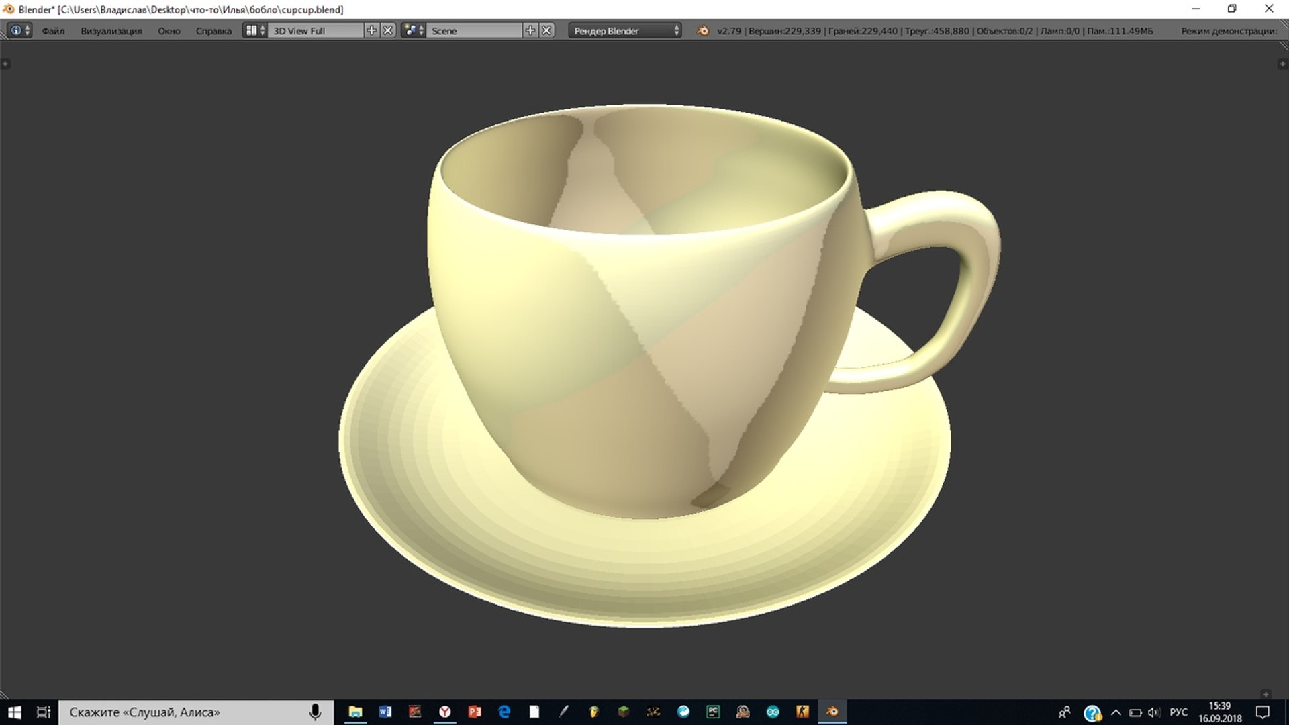
Task: Add a new scene with plus icon
Action: click(x=530, y=30)
